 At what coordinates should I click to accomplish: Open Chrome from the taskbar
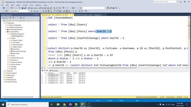click(64, 104)
